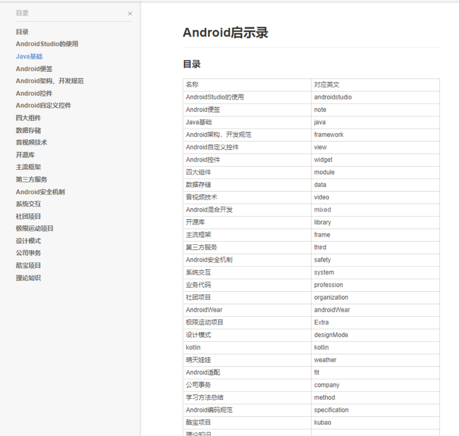This screenshot has height=436, width=459.
Task: Click Android混合开发 table cell
Action: tap(247, 210)
